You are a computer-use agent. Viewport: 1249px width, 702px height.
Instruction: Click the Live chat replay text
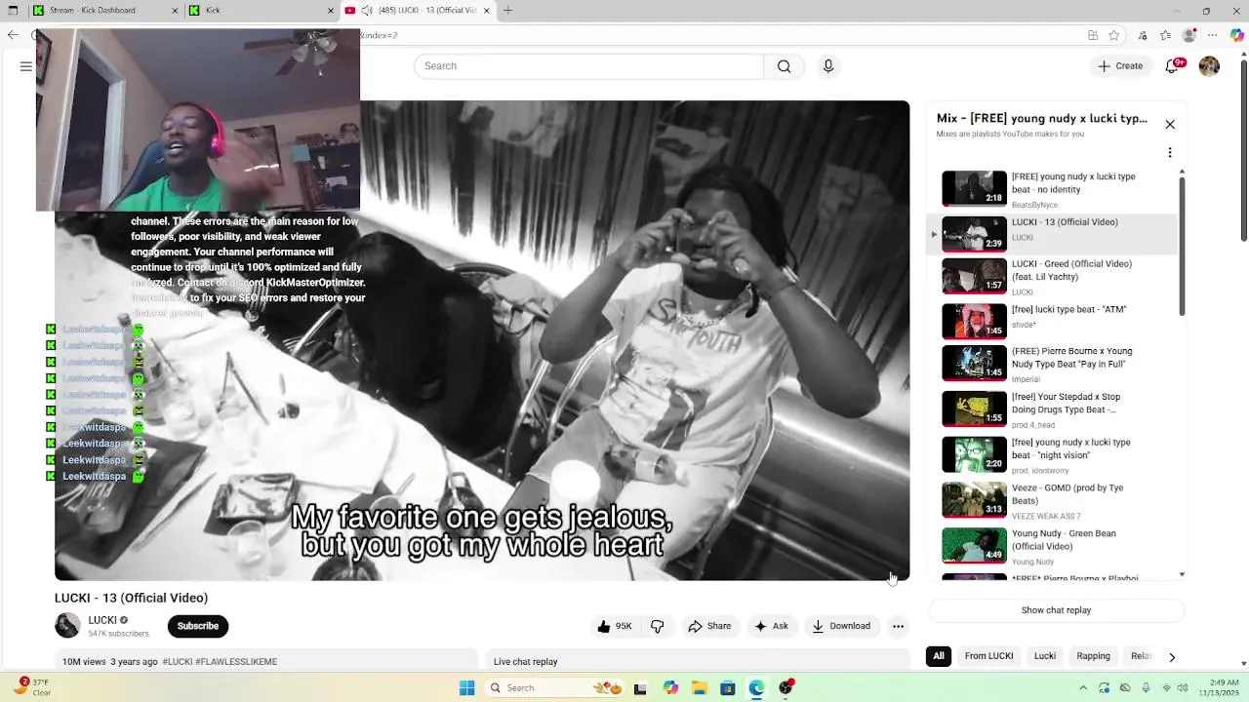click(525, 662)
